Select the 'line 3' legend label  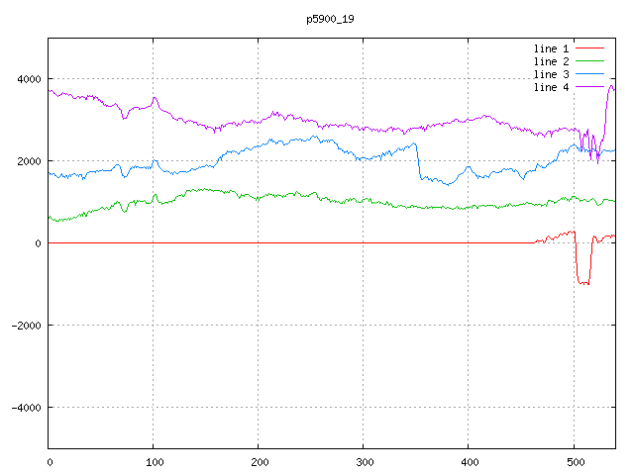(551, 75)
